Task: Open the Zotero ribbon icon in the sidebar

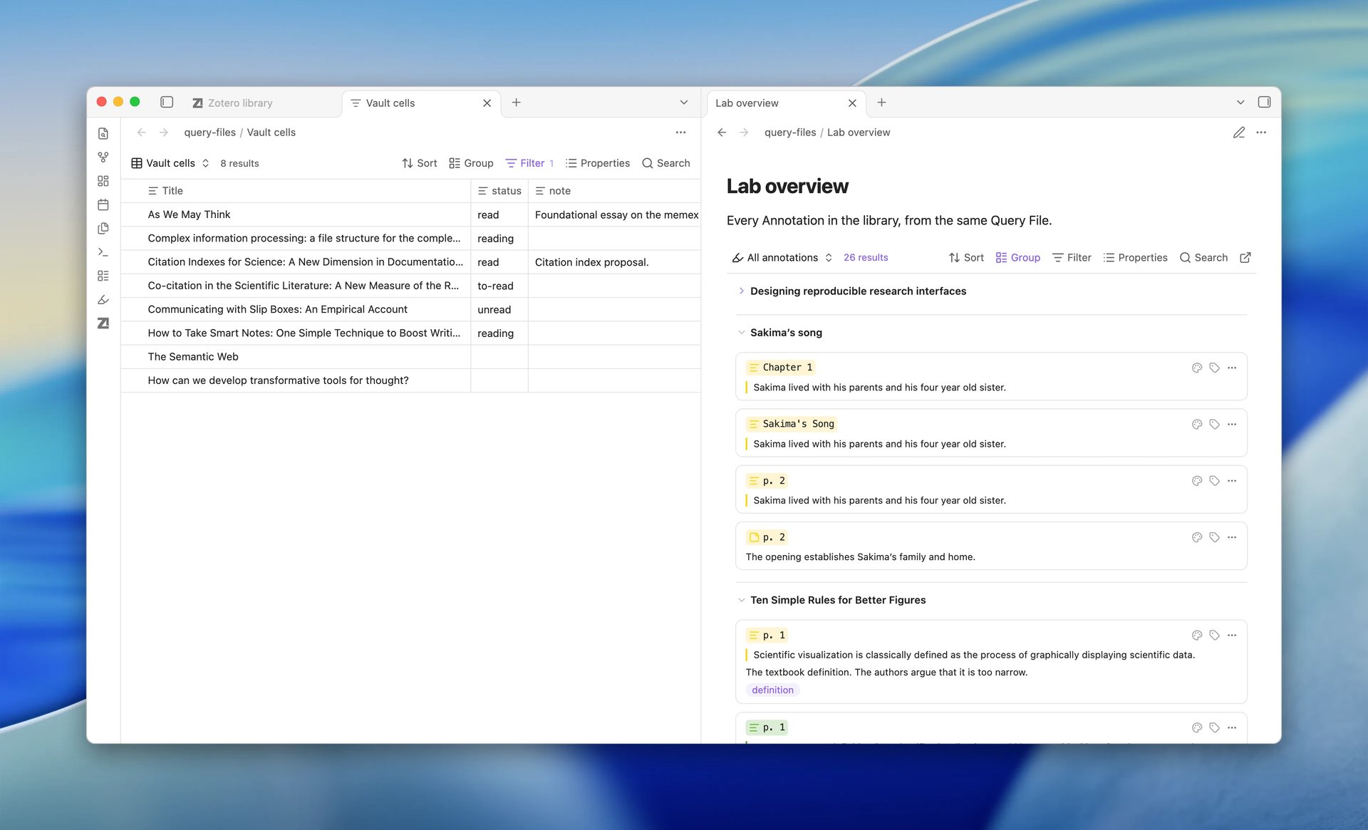Action: point(103,323)
